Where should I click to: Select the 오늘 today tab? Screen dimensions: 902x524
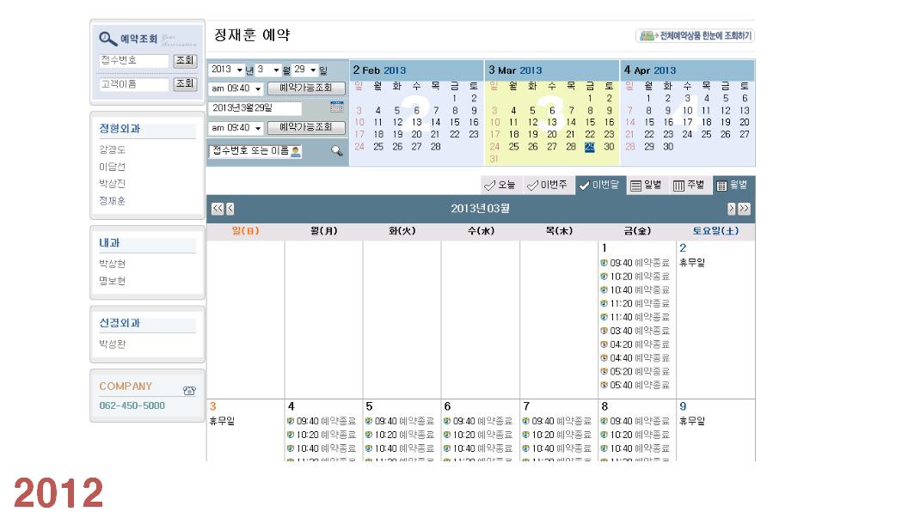click(x=500, y=185)
